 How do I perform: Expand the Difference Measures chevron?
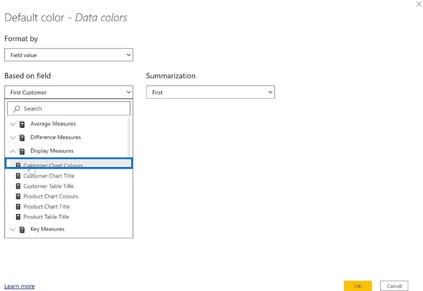13,138
